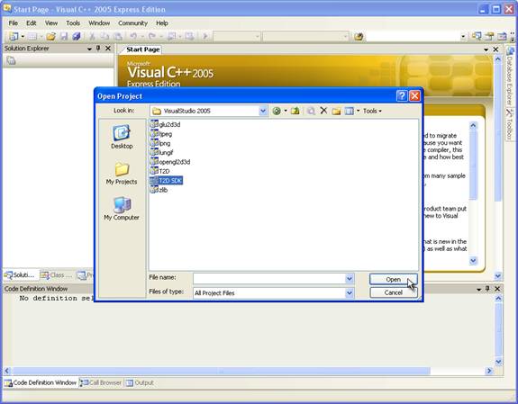
Task: Select the T2D SDK solution file
Action: [166, 181]
